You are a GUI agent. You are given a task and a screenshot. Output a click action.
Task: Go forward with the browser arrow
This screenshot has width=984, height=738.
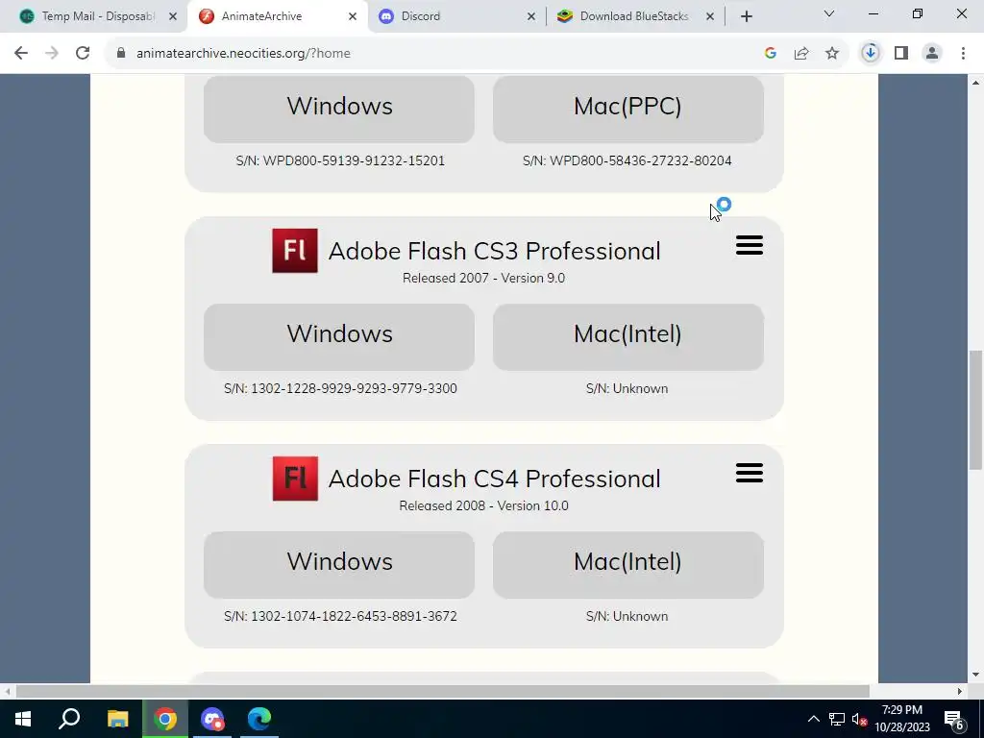click(x=52, y=54)
